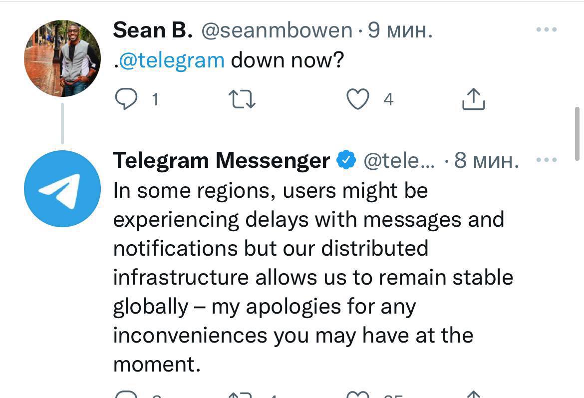Click the vertical scrollbar thumb
Viewport: 584px width, 398px height.
[x=578, y=133]
